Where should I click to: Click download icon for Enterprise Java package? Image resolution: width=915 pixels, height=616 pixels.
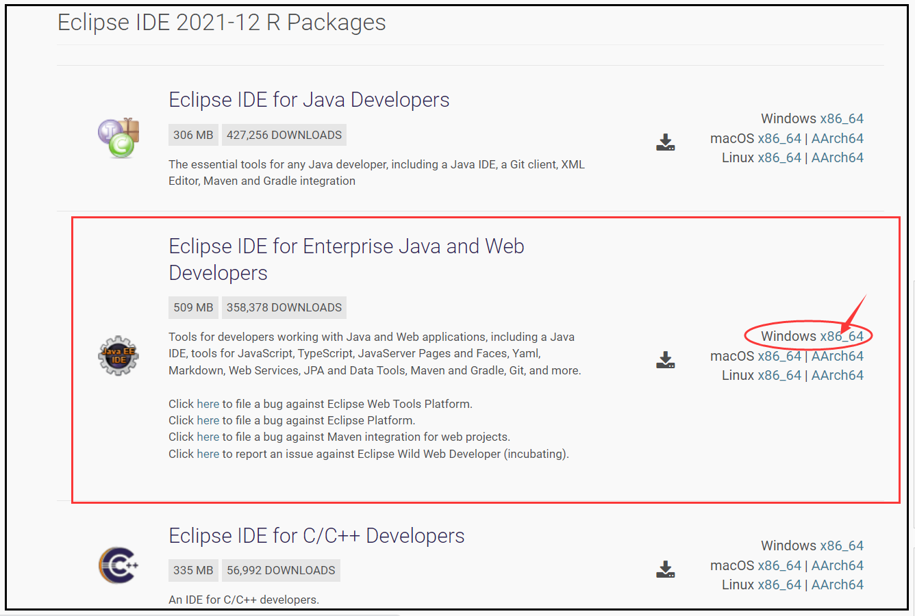pos(666,360)
